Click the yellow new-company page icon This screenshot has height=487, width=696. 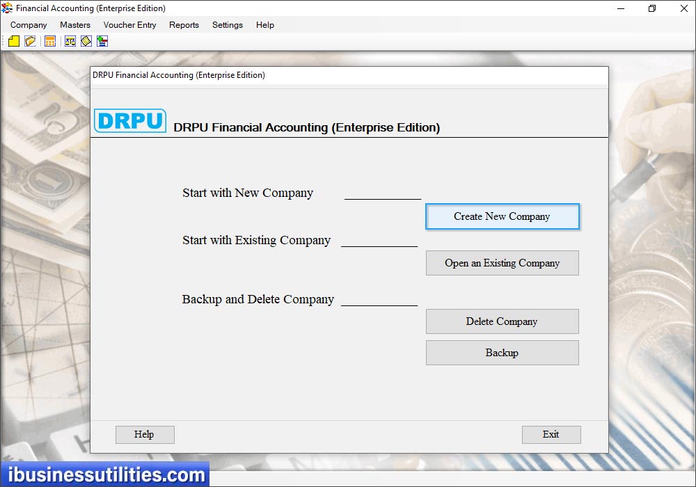click(x=14, y=41)
